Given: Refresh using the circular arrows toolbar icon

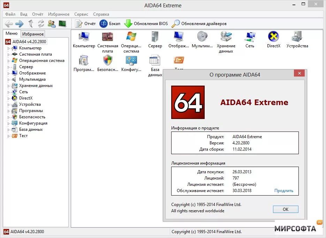Looking at the screenshot, I should pyautogui.click(x=41, y=24).
